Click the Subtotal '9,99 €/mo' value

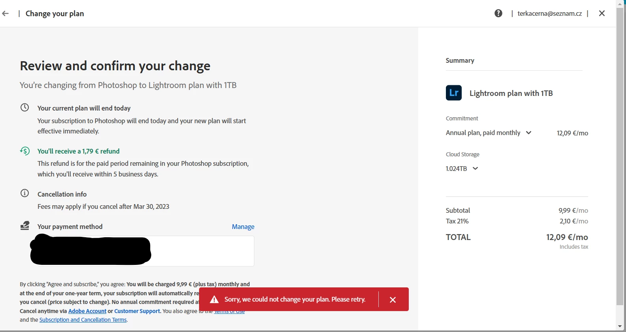click(573, 210)
